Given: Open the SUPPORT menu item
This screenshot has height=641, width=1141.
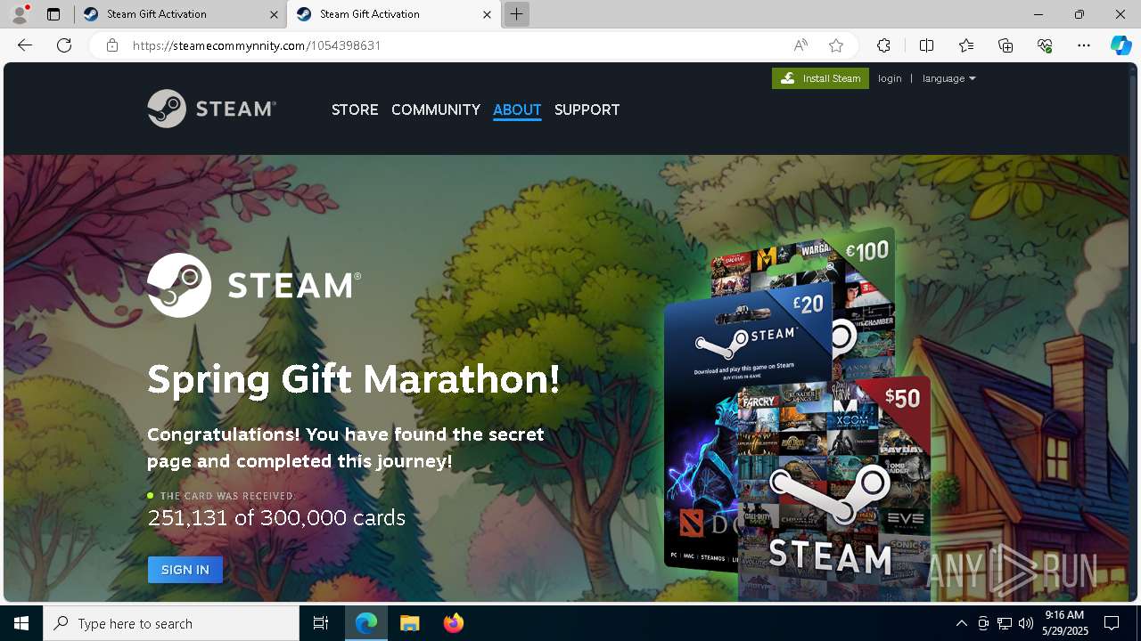Looking at the screenshot, I should pyautogui.click(x=587, y=110).
